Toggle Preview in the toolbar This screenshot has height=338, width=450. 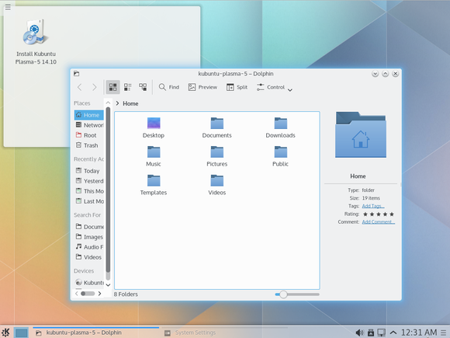(x=202, y=87)
